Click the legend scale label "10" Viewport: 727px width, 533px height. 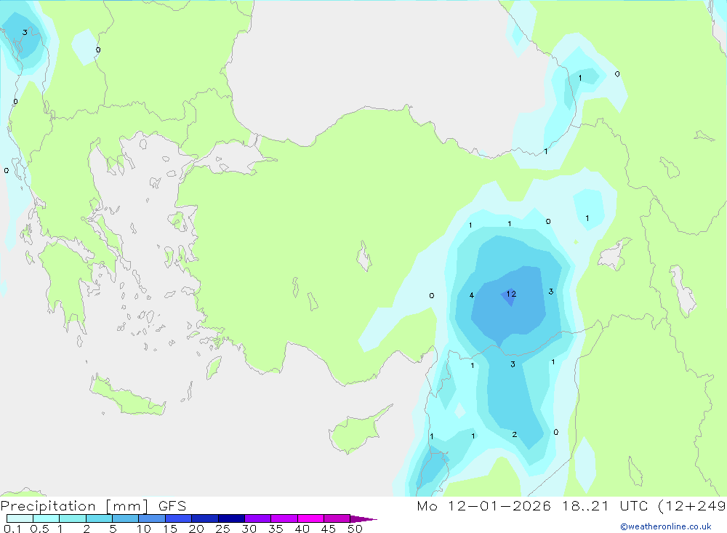[144, 529]
